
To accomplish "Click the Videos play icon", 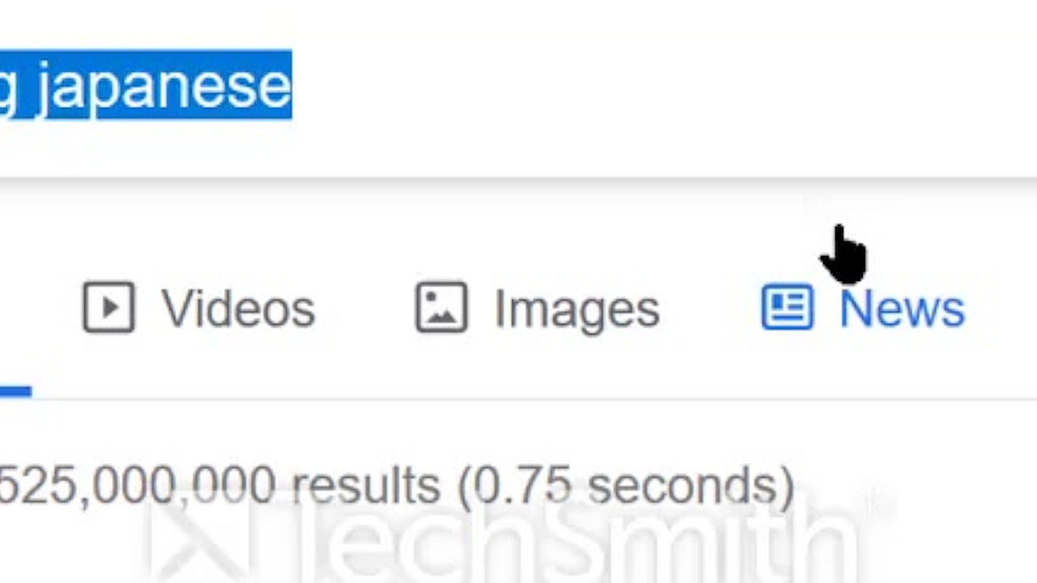I will [109, 308].
